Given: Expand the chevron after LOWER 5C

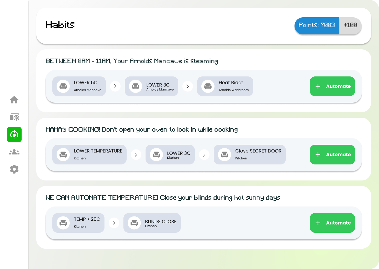Looking at the screenshot, I should click(x=115, y=86).
